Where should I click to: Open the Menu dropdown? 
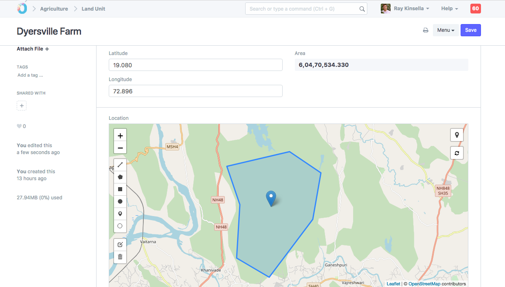click(x=446, y=30)
